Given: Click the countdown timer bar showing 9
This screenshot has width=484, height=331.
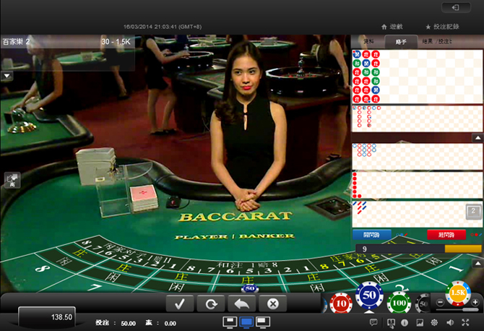Looking at the screenshot, I should (418, 249).
